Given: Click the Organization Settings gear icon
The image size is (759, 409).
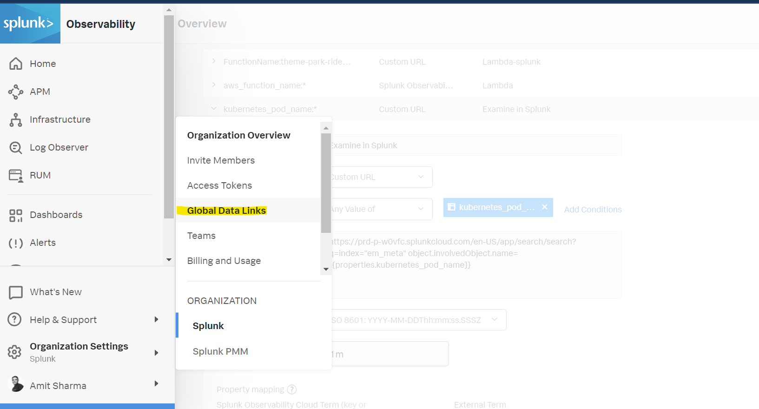Looking at the screenshot, I should 14,352.
